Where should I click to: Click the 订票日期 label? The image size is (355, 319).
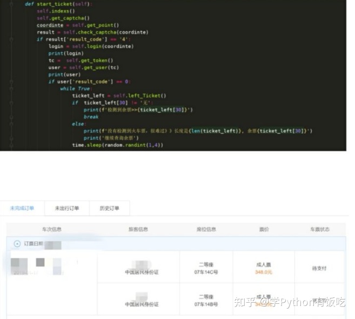coord(34,244)
